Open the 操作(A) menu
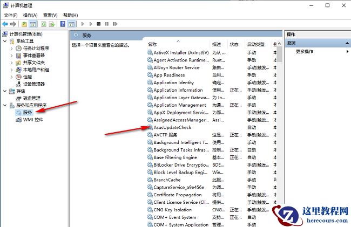 point(30,15)
